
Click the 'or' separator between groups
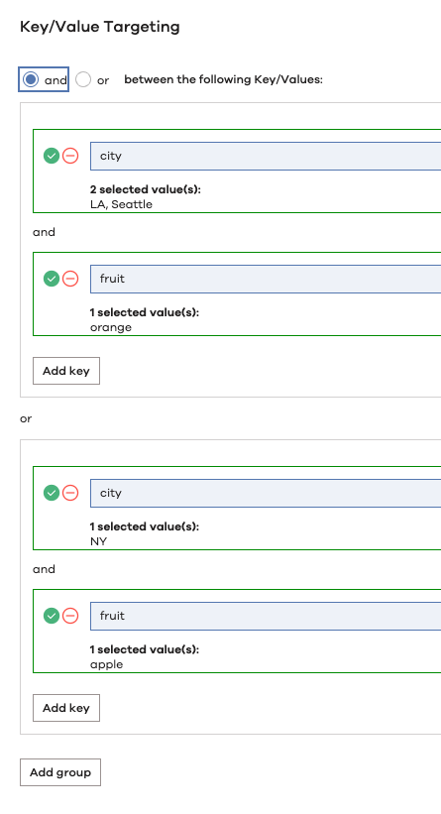26,419
